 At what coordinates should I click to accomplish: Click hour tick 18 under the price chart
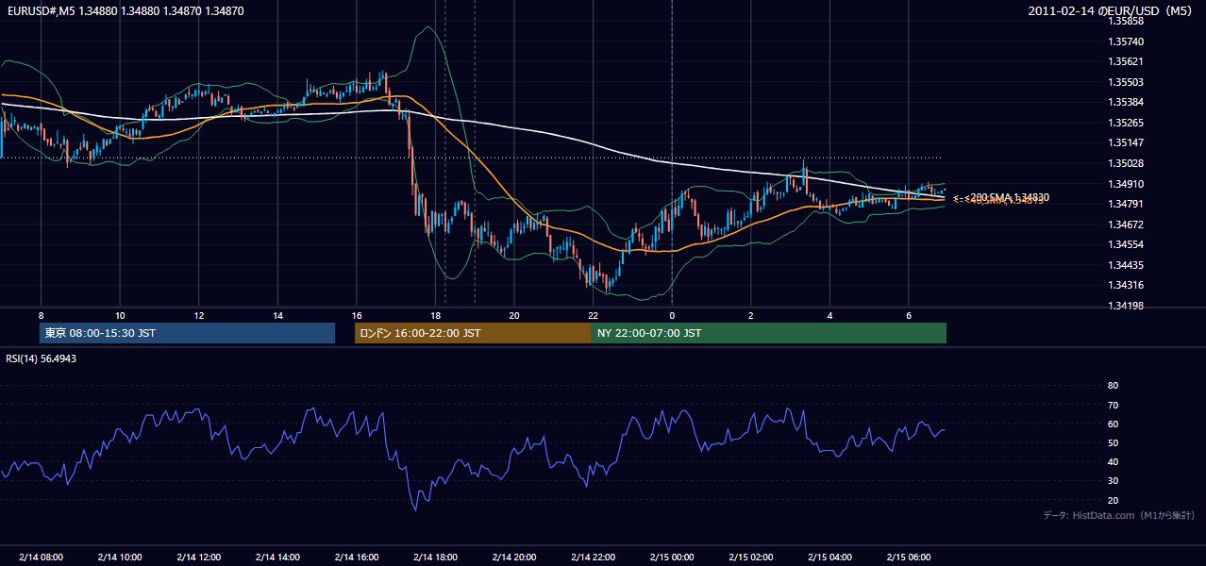click(435, 315)
